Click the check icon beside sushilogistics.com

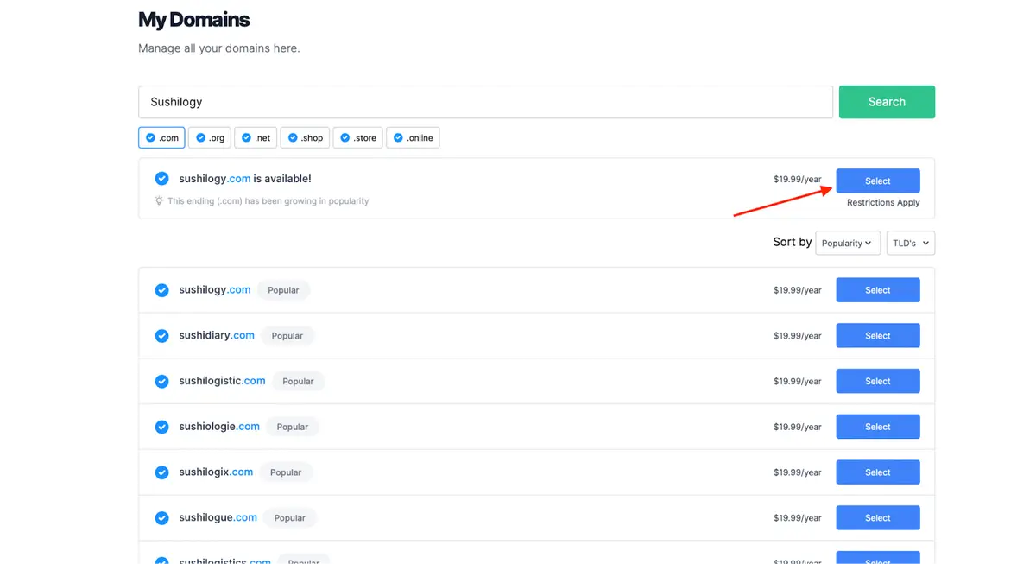[x=161, y=561]
